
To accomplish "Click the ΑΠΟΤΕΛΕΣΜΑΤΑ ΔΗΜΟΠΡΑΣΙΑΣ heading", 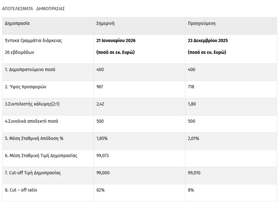I will pos(33,9).
